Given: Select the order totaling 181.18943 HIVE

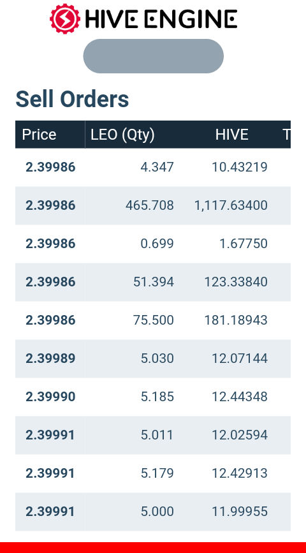Looking at the screenshot, I should [x=153, y=320].
